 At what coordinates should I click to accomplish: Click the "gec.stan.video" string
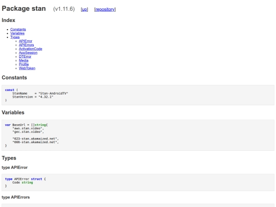[x=27, y=132]
